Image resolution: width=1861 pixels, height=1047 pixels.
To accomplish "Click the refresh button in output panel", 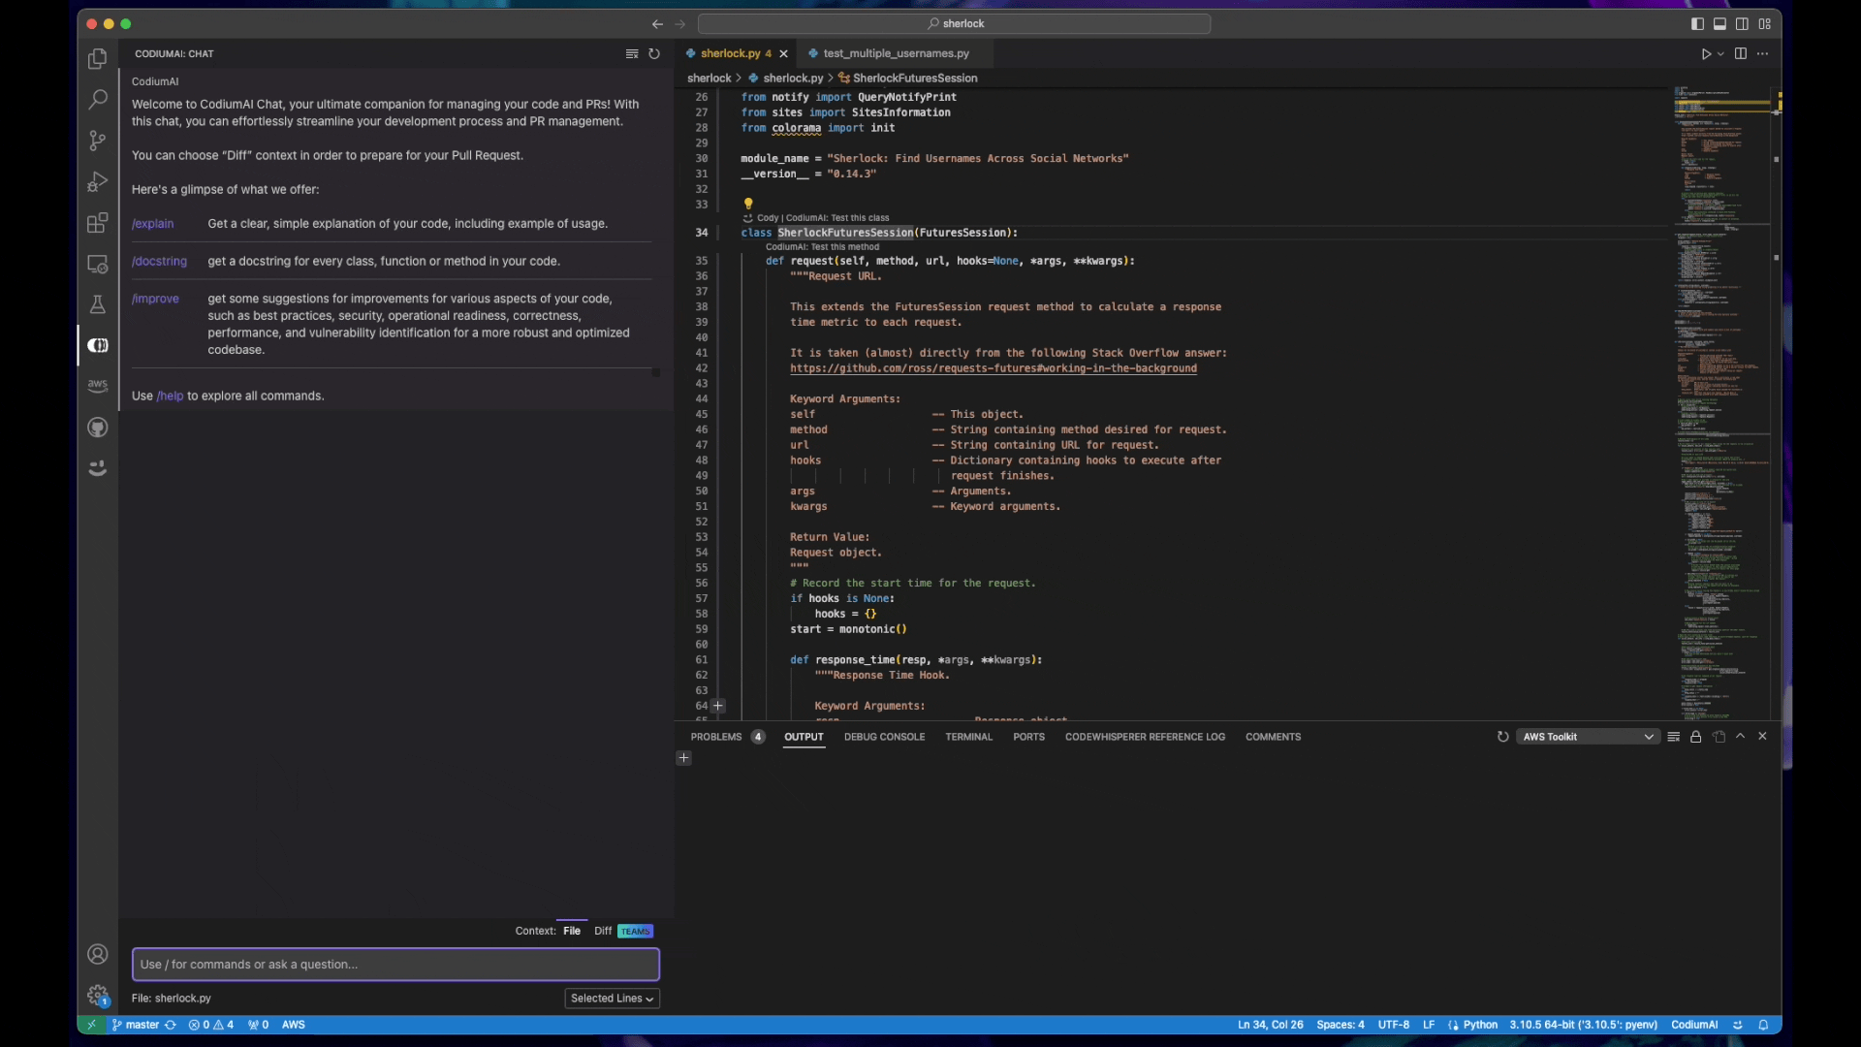I will tap(1503, 737).
